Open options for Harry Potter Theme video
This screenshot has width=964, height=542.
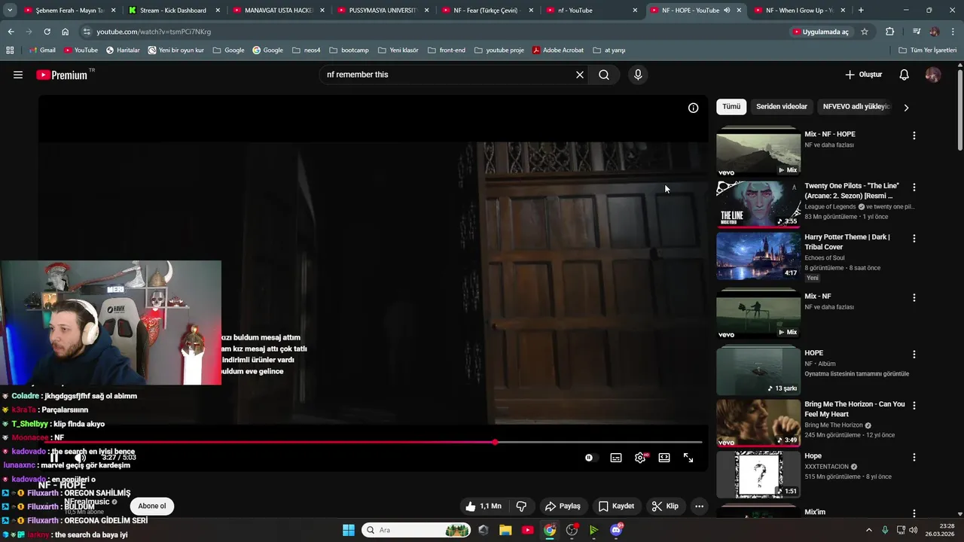pyautogui.click(x=914, y=238)
